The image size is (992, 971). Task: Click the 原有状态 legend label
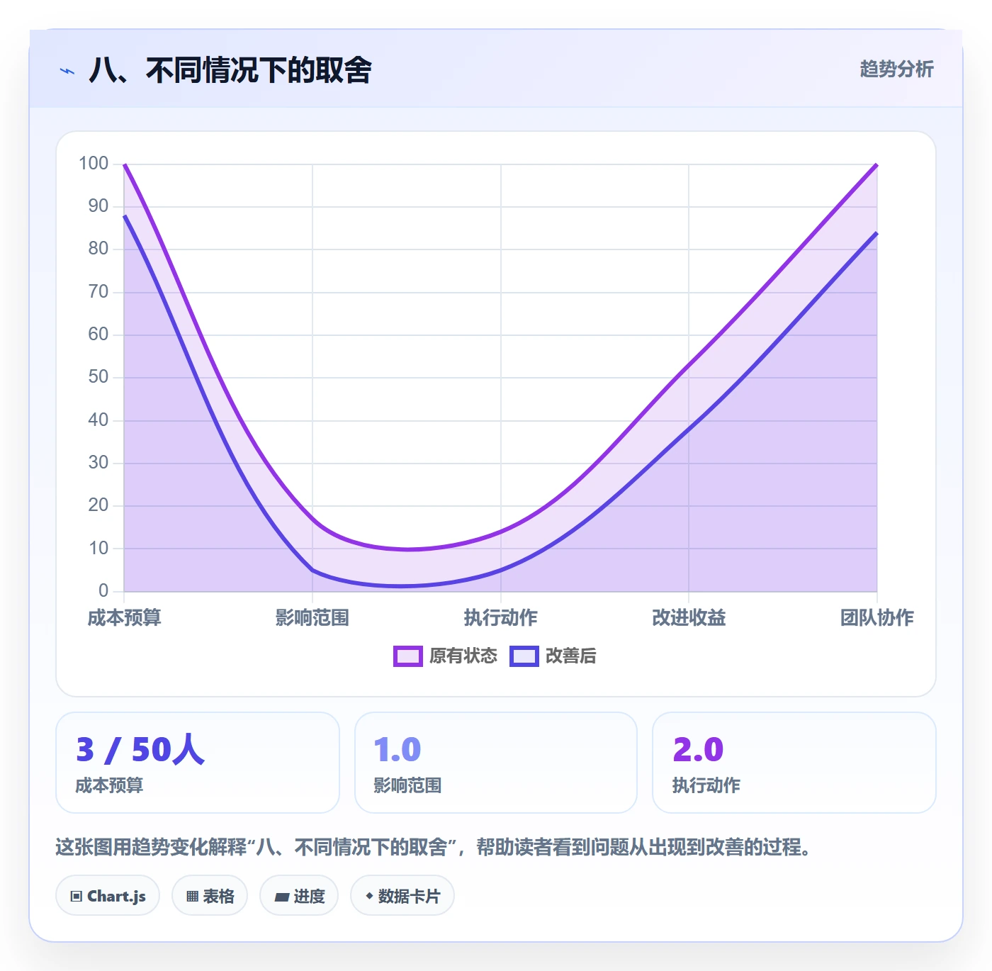coord(463,656)
